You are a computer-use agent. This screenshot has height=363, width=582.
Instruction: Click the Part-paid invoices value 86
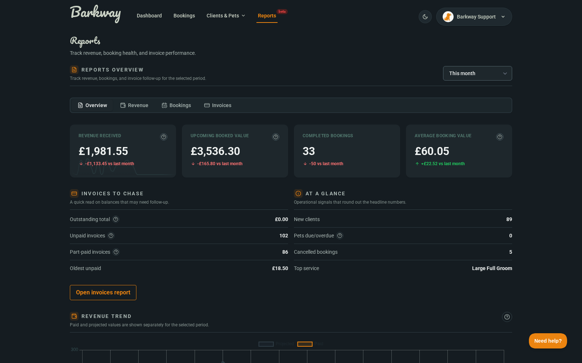point(285,252)
